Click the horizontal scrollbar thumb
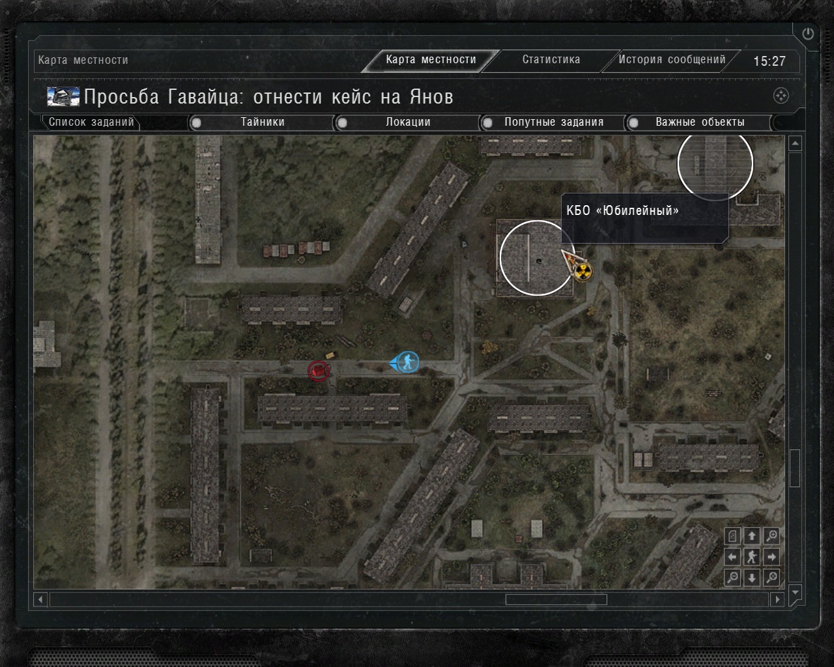Viewport: 834px width, 667px height. pos(556,599)
